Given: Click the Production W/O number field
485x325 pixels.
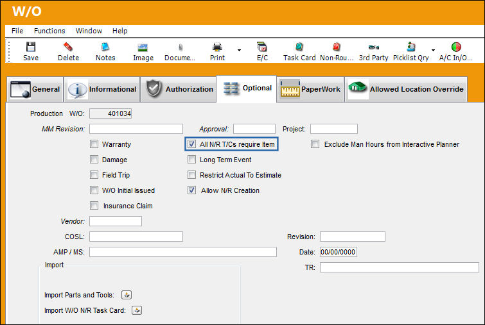Looking at the screenshot, I should (110, 113).
